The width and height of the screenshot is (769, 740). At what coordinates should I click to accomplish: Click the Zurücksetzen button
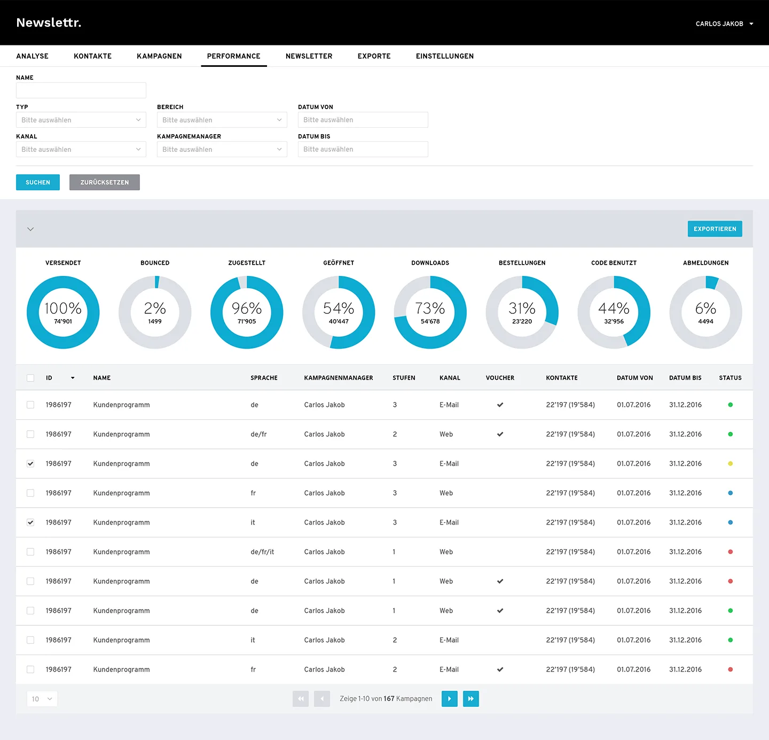point(105,182)
